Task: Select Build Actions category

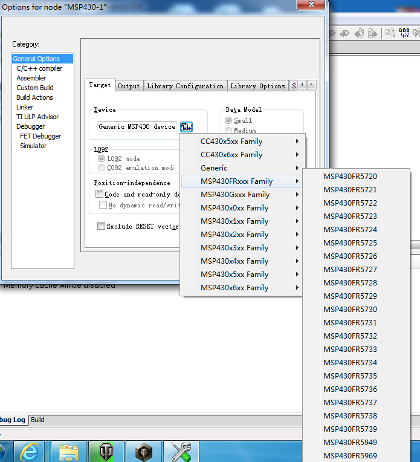Action: pos(35,97)
